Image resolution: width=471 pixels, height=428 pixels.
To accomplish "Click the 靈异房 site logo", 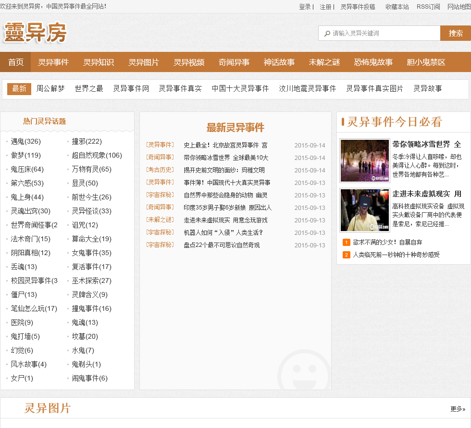I will click(35, 33).
